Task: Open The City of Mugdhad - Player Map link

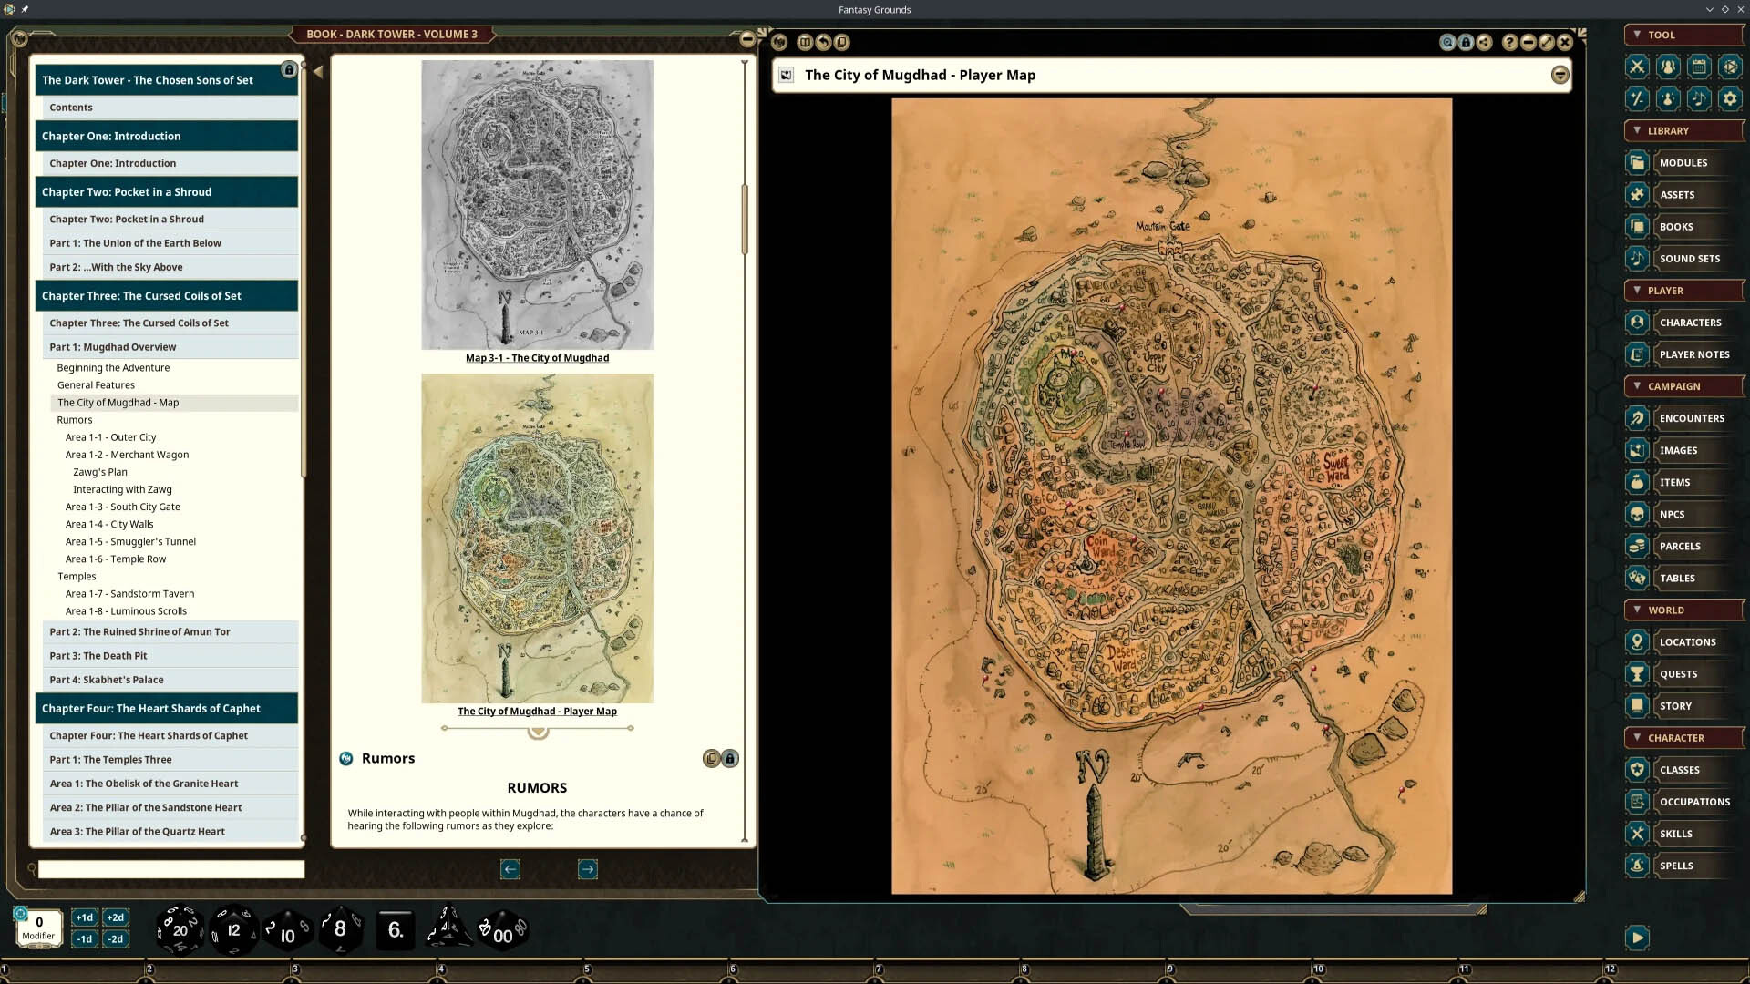Action: (537, 712)
